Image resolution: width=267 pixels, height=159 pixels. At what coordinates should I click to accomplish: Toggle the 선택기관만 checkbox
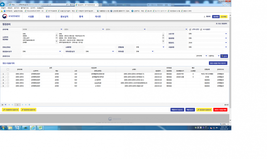[190, 29]
